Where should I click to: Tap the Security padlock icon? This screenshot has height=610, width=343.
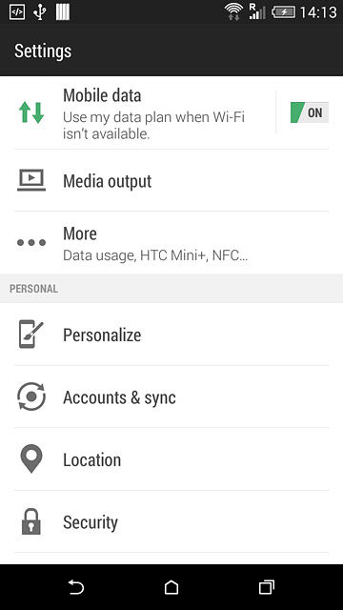(x=30, y=521)
